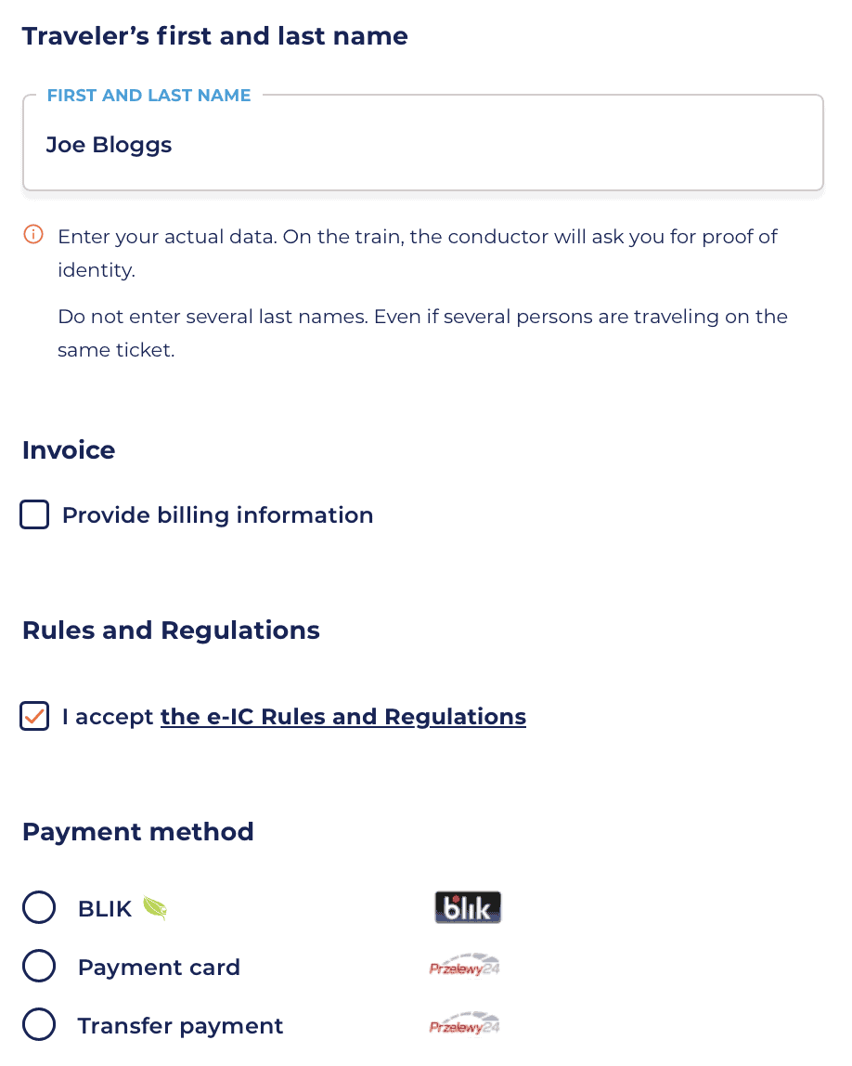The image size is (852, 1066).
Task: Click the black BLIK logo image
Action: pos(468,907)
